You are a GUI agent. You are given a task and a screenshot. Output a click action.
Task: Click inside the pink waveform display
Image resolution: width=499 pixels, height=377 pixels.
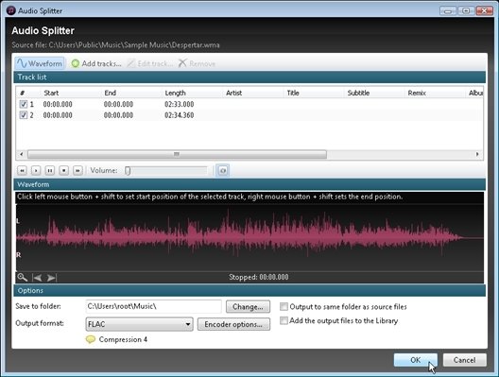pos(249,237)
